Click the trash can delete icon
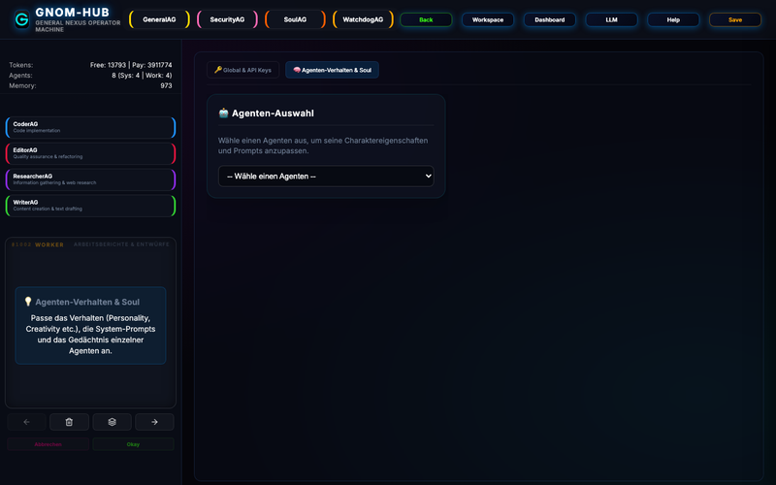This screenshot has height=485, width=776. (69, 422)
